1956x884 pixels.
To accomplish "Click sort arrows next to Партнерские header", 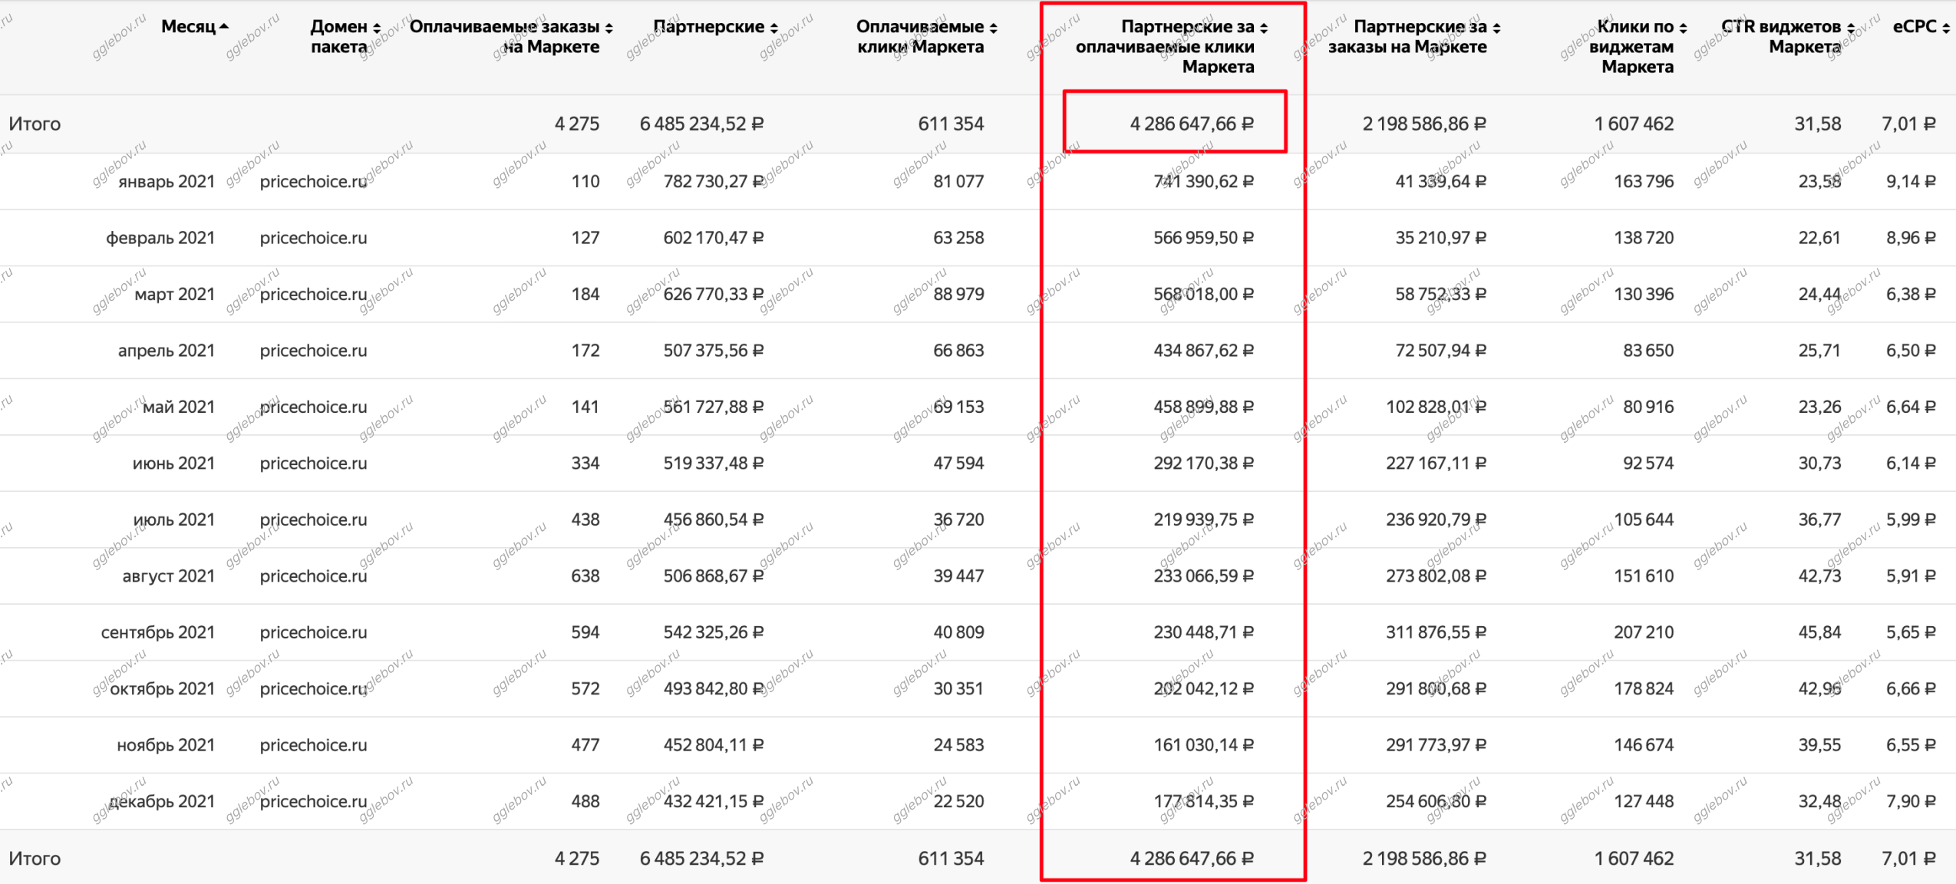I will [x=774, y=28].
